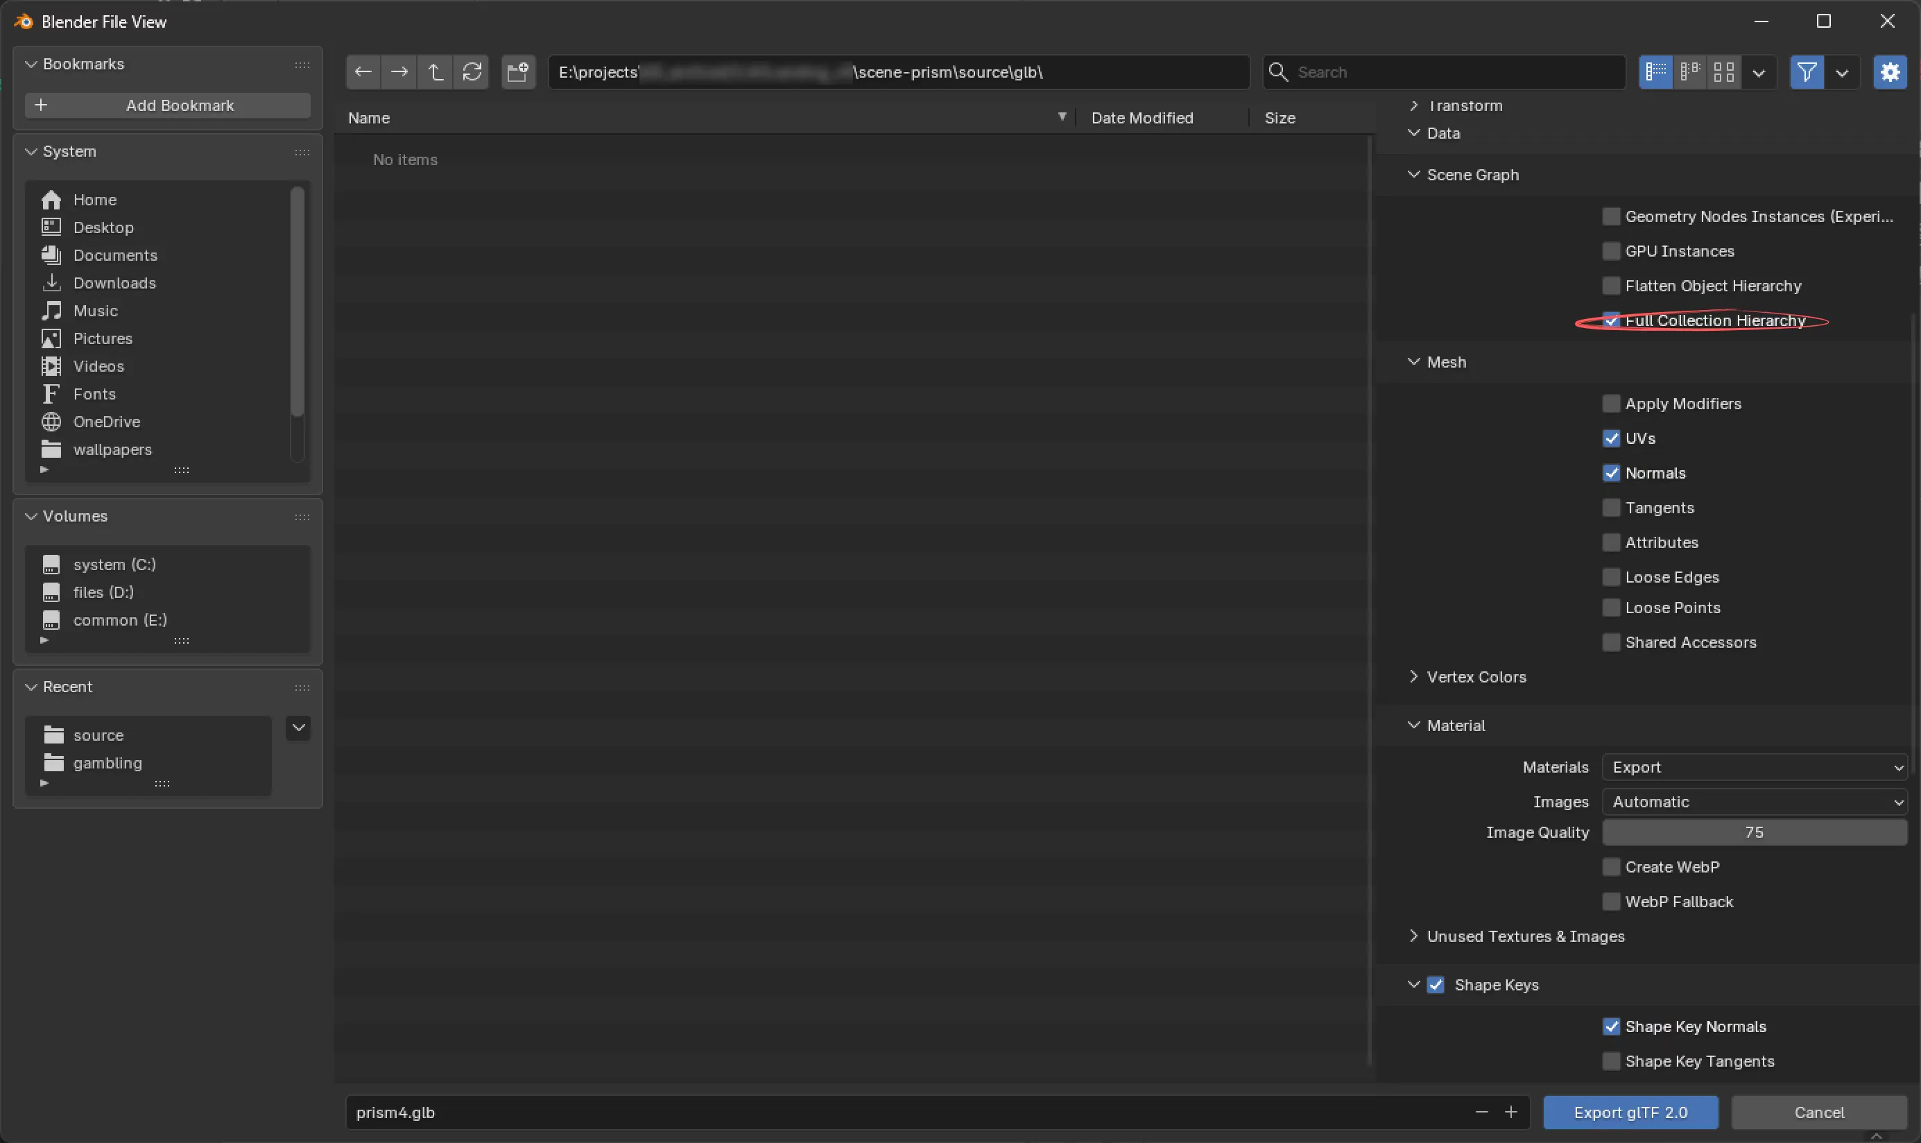The image size is (1921, 1143).
Task: Open the Images Automatic dropdown
Action: coord(1754,802)
